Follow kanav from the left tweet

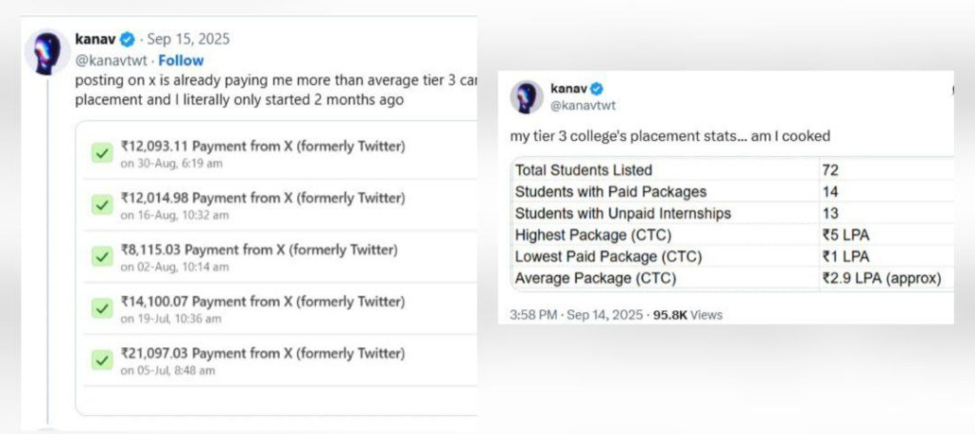[181, 60]
